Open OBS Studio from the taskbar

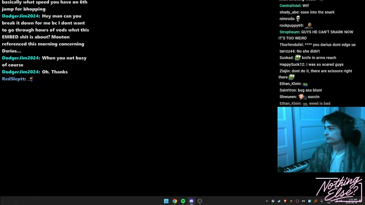(x=200, y=201)
